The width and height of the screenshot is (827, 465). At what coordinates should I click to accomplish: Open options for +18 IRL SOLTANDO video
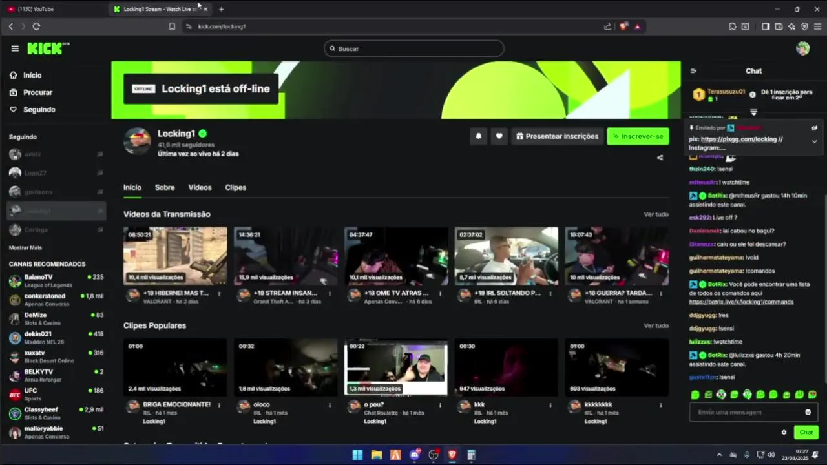tap(550, 293)
